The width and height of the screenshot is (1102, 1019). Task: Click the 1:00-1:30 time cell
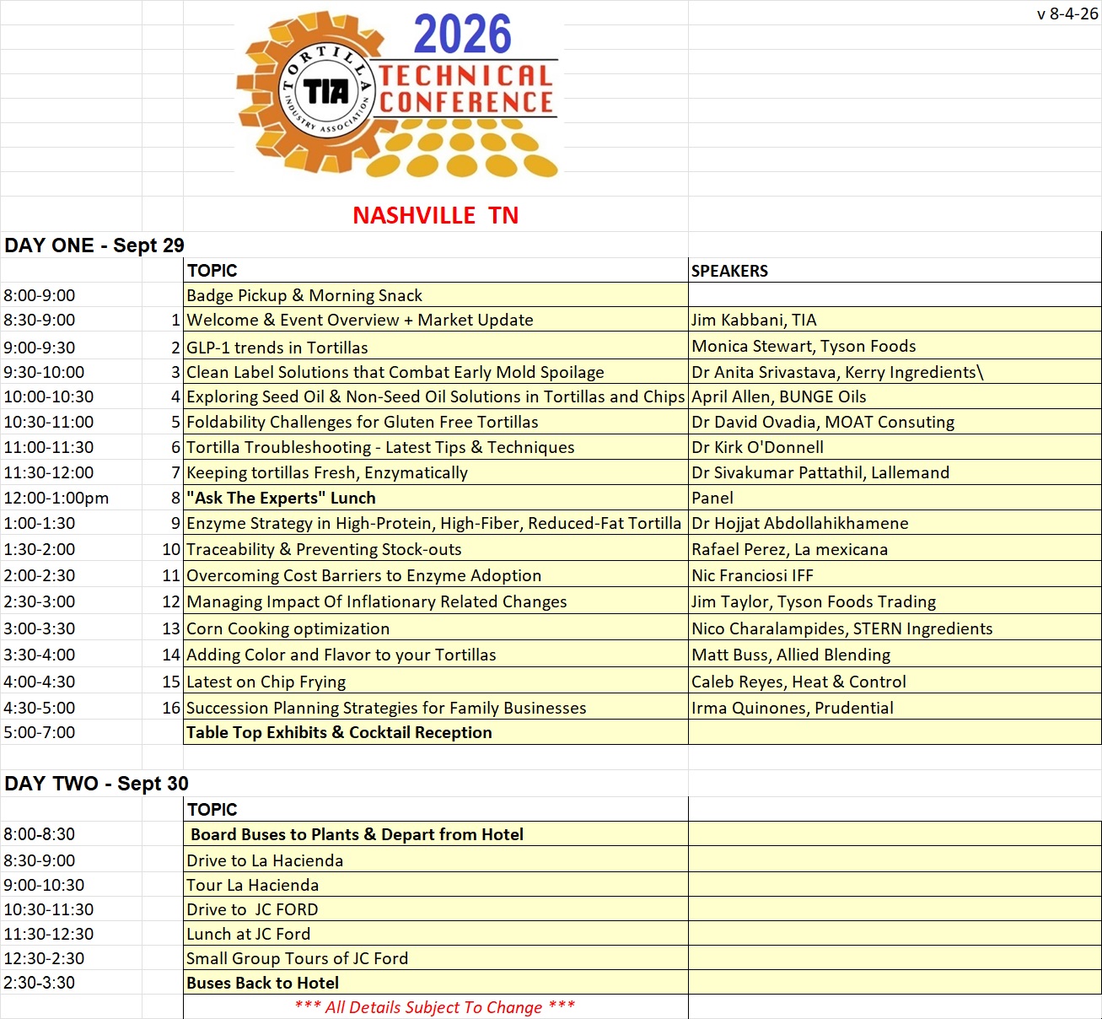[71, 523]
